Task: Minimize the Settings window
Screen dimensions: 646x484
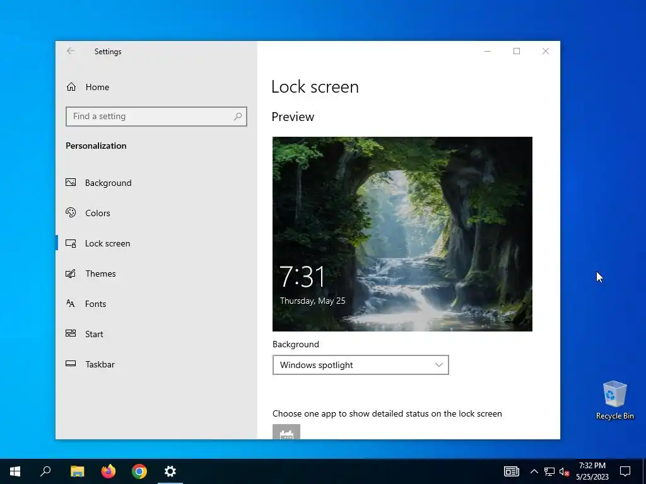Action: pyautogui.click(x=488, y=51)
